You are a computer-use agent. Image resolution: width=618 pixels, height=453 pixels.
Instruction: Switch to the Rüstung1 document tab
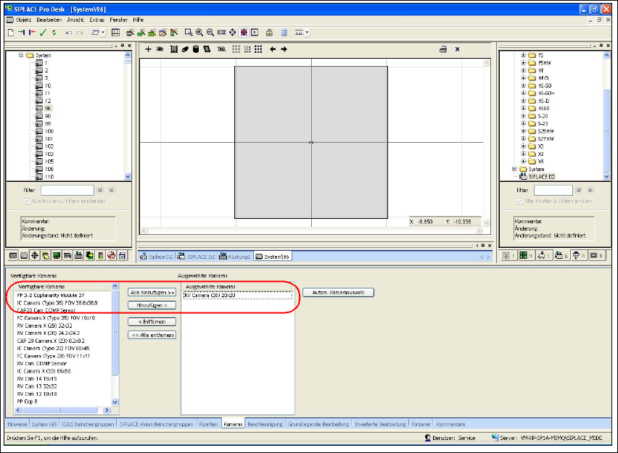[234, 257]
